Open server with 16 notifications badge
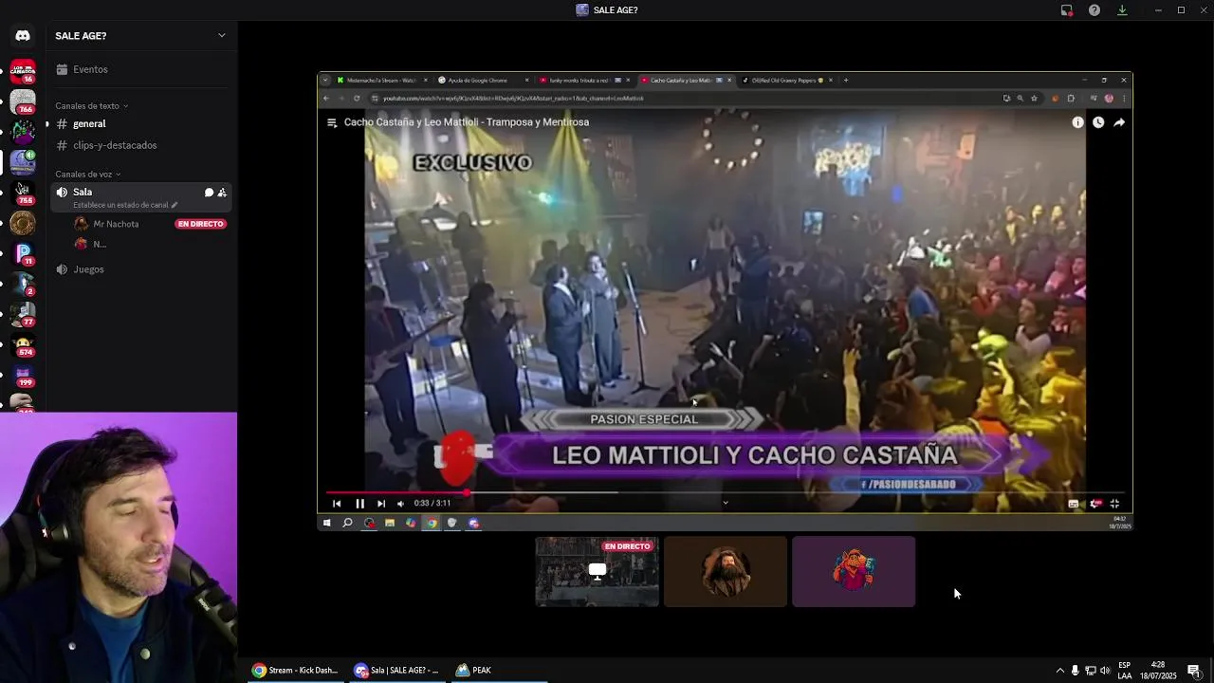This screenshot has width=1214, height=683. pos(23,71)
